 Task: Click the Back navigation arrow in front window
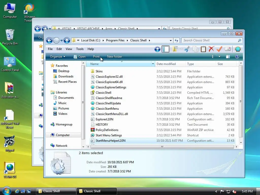pyautogui.click(x=50, y=40)
